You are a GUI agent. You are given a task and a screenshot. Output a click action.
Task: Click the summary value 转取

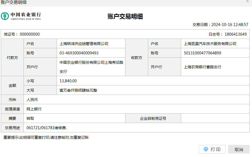point(30,118)
